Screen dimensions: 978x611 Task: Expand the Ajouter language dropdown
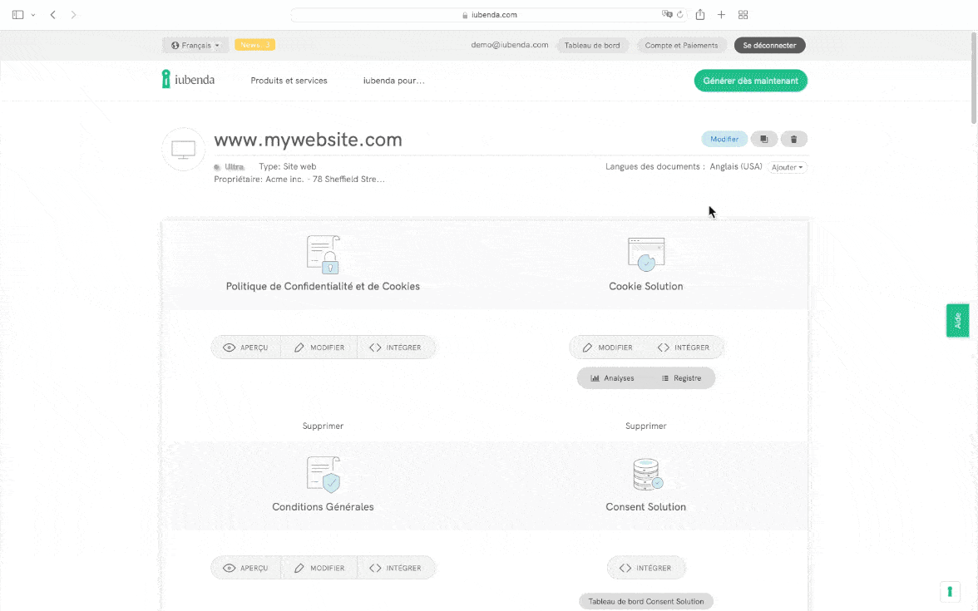click(787, 167)
